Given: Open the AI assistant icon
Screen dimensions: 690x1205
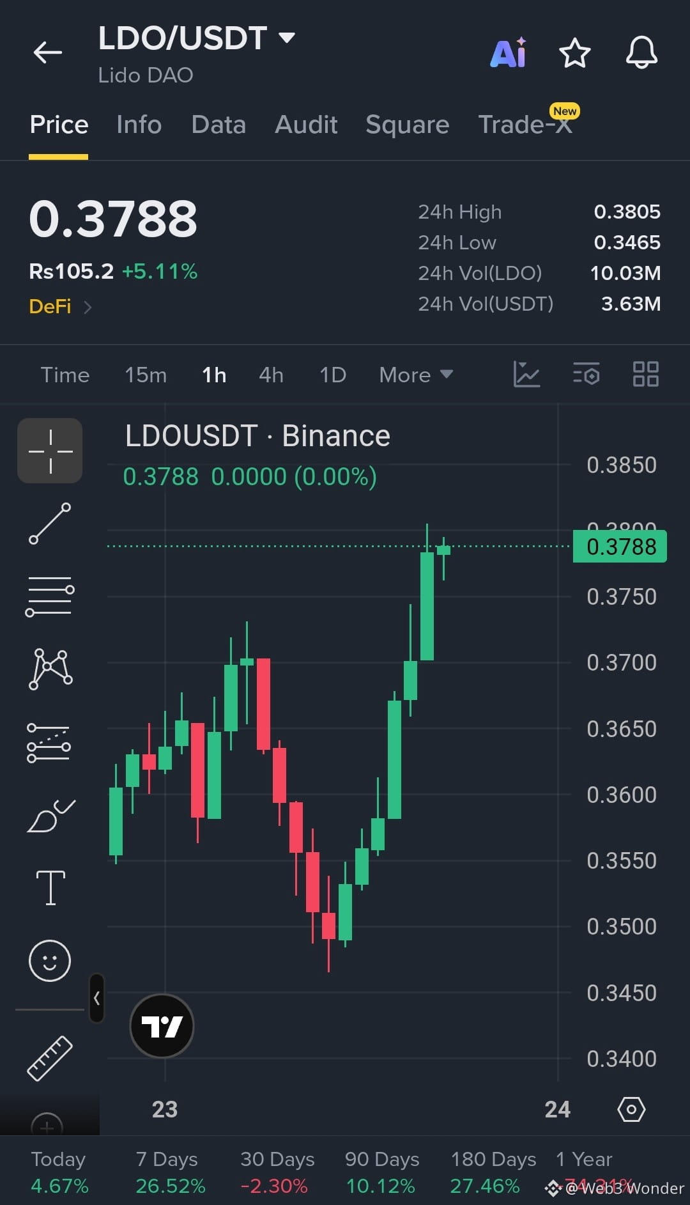Looking at the screenshot, I should [509, 52].
